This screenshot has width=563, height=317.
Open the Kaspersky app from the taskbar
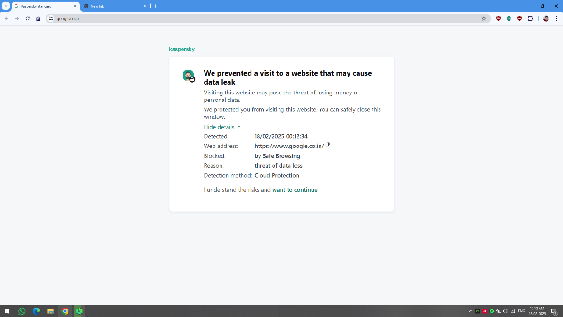[x=79, y=311]
